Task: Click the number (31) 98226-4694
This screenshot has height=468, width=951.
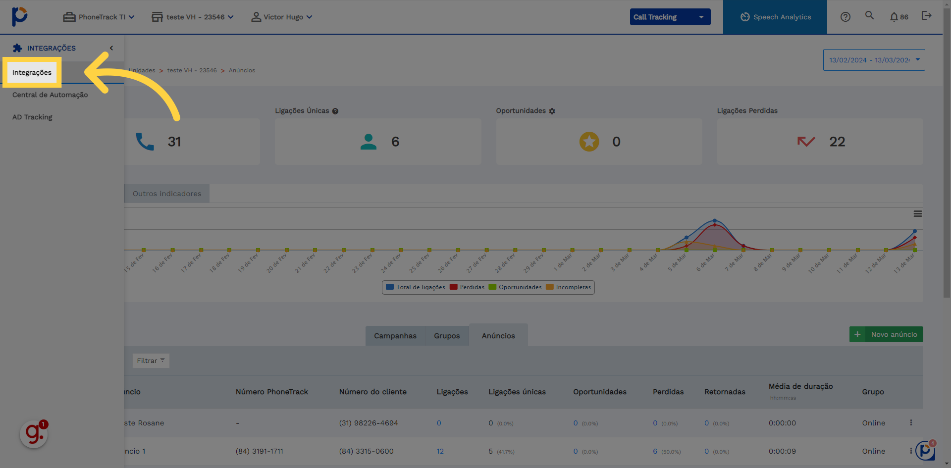Action: pyautogui.click(x=369, y=423)
